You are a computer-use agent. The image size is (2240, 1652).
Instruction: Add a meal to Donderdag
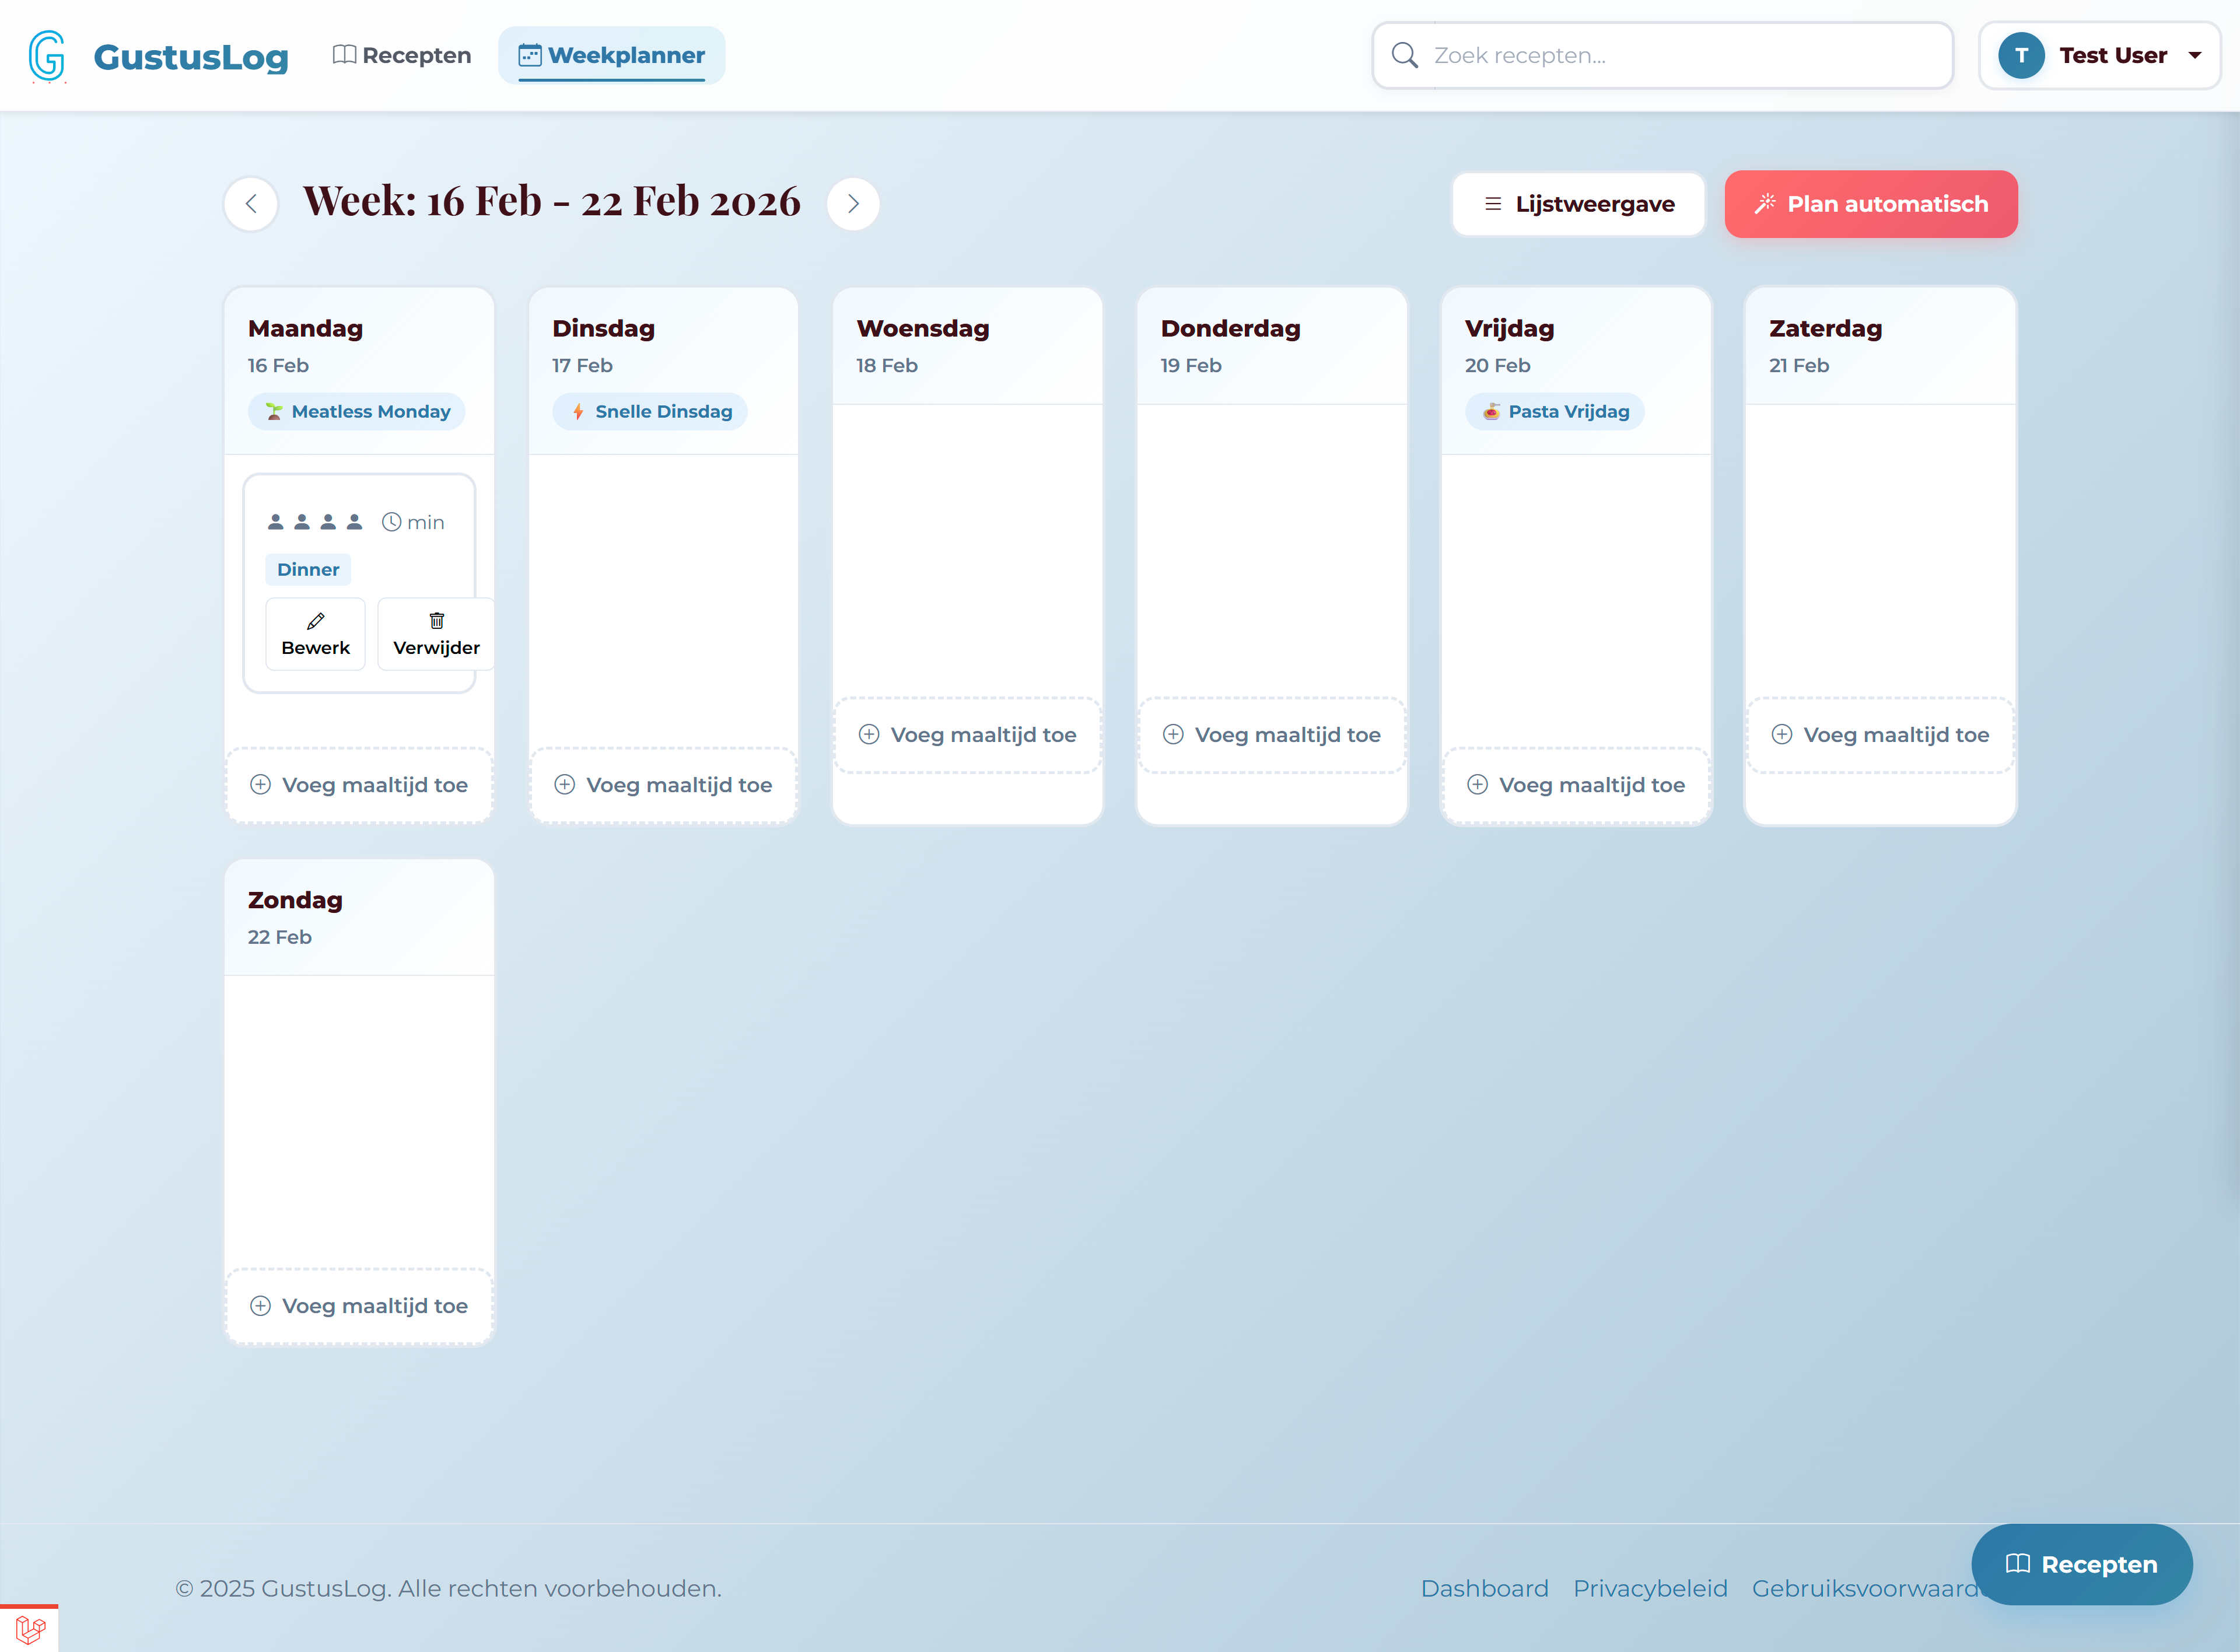1272,735
